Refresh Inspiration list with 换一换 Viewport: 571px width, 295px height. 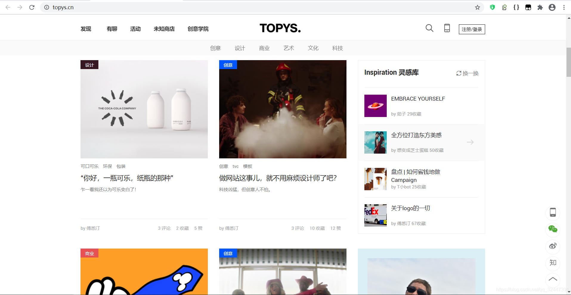click(x=467, y=73)
